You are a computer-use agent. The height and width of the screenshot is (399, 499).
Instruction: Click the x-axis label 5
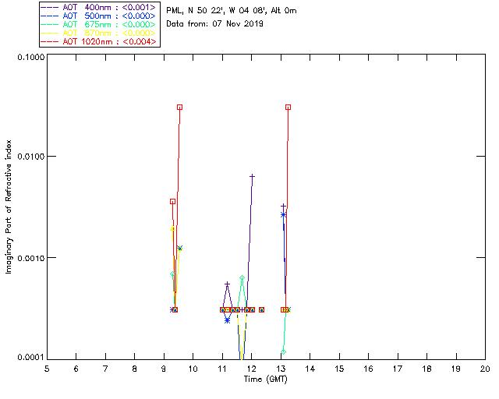pyautogui.click(x=47, y=369)
